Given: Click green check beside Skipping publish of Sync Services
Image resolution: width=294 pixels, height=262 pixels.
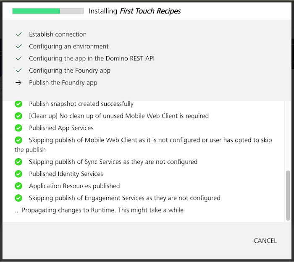Looking at the screenshot, I should point(18,162).
